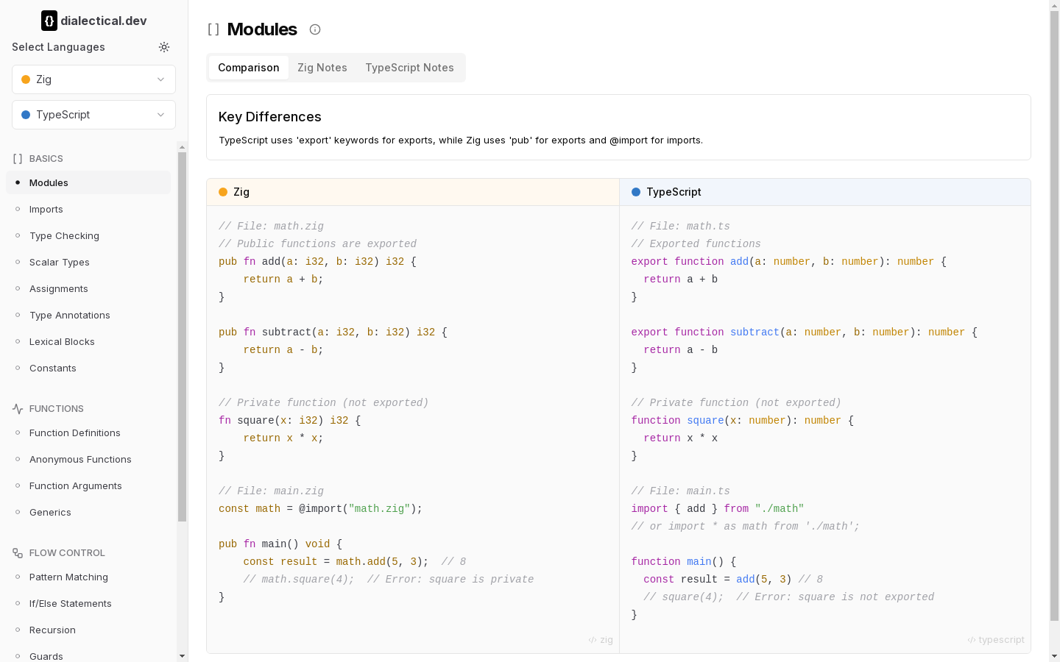Toggle the light/dark theme sun icon
Image resolution: width=1060 pixels, height=662 pixels.
[x=164, y=47]
